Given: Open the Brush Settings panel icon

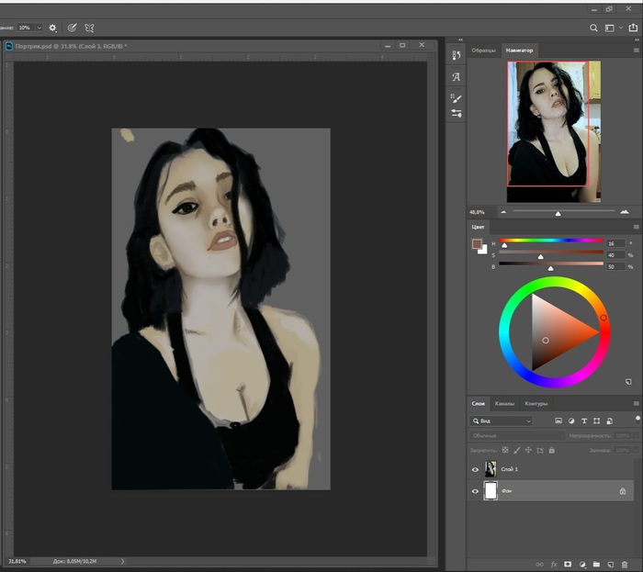Looking at the screenshot, I should point(457,97).
